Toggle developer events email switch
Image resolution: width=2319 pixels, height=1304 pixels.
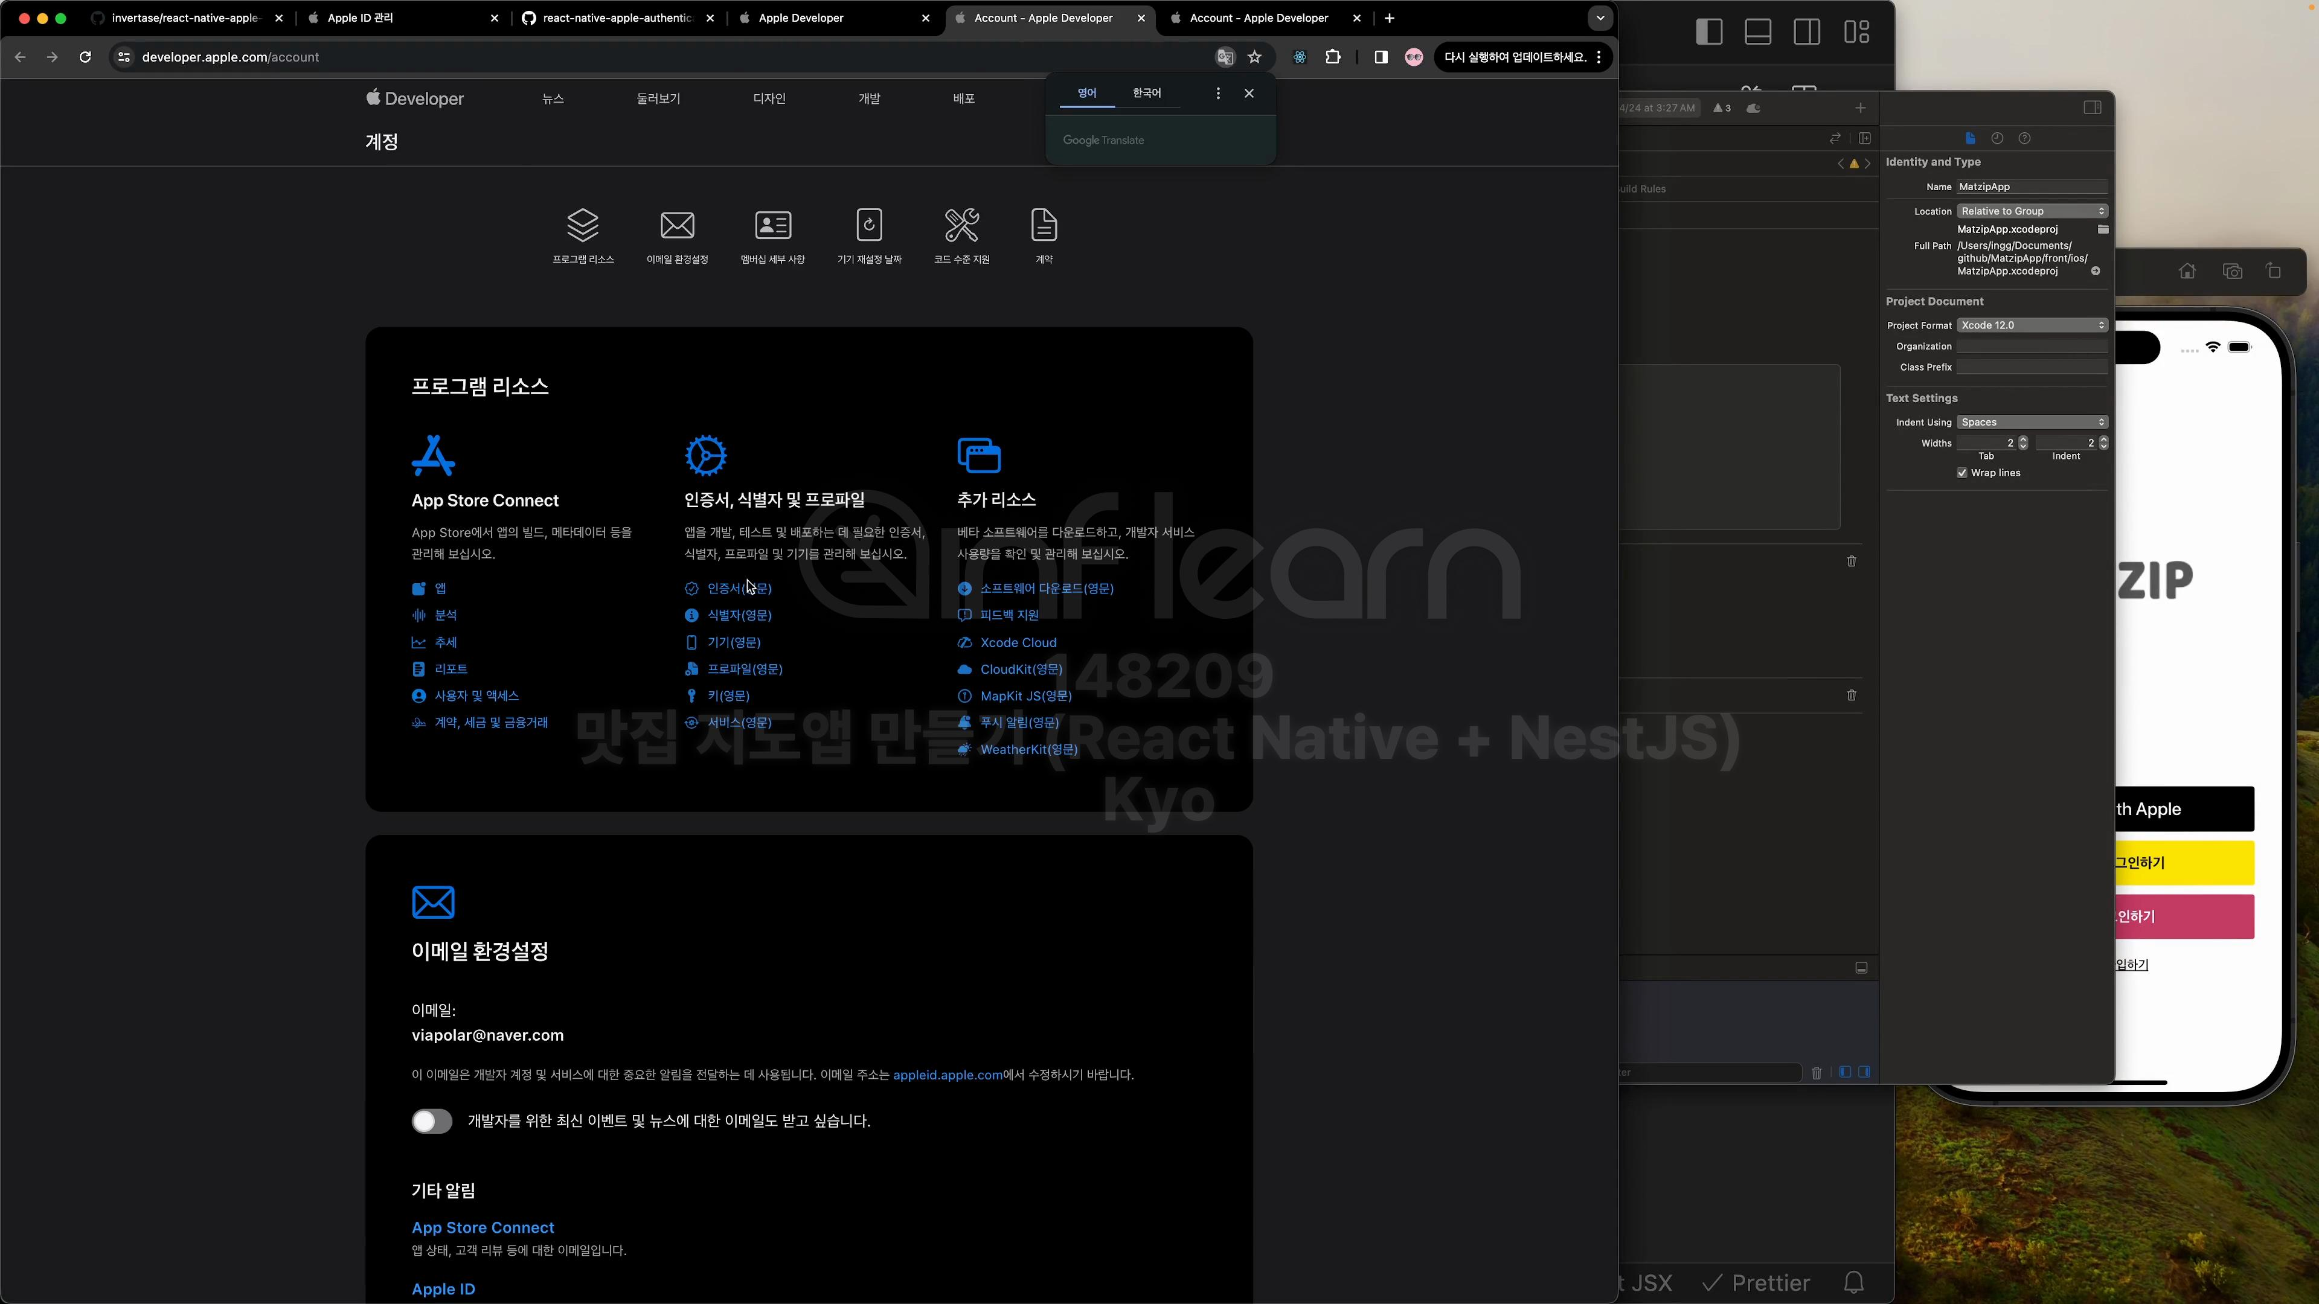(431, 1120)
